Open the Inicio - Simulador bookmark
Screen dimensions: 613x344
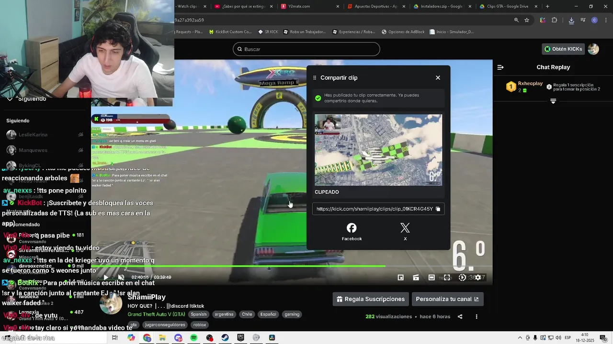click(452, 32)
